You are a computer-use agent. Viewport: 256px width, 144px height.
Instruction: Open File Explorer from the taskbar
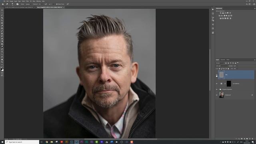coord(52,142)
